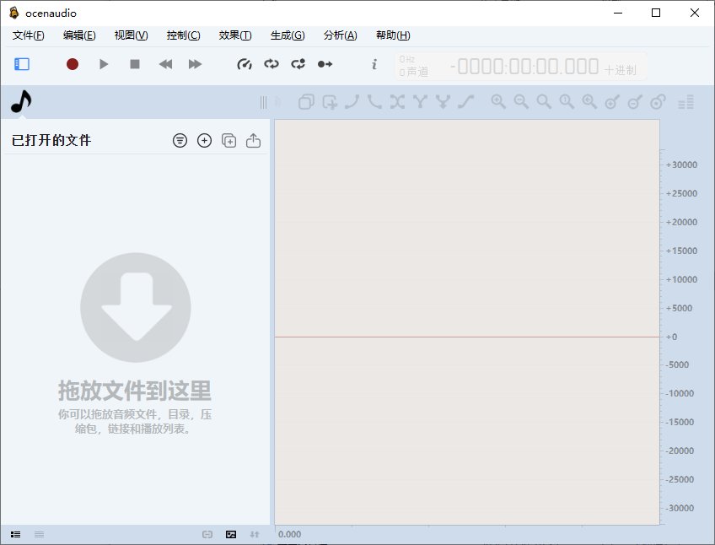This screenshot has width=715, height=545.
Task: Click the music note sounds tab icon
Action: (21, 101)
